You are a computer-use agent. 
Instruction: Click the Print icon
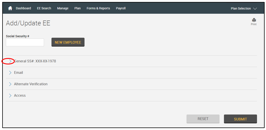click(254, 20)
